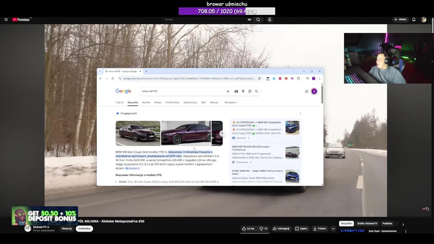Screen dimensions: 434x244
Task: Open the 'Facebook +2' source chip
Action: point(133,168)
